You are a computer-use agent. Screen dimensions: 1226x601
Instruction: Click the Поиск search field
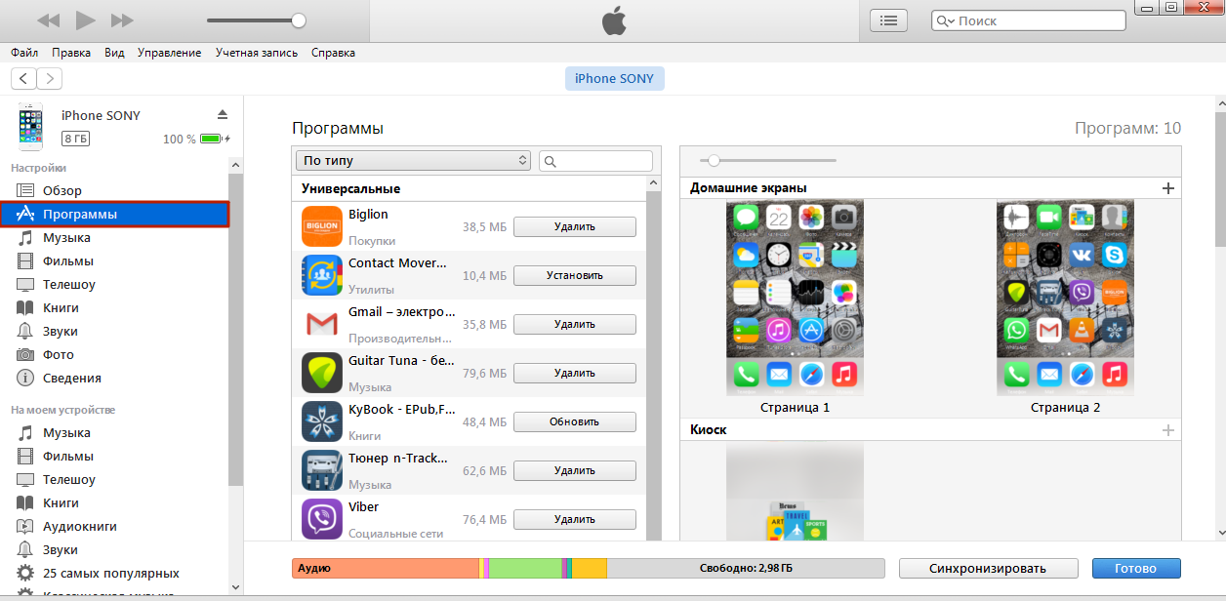(1028, 20)
